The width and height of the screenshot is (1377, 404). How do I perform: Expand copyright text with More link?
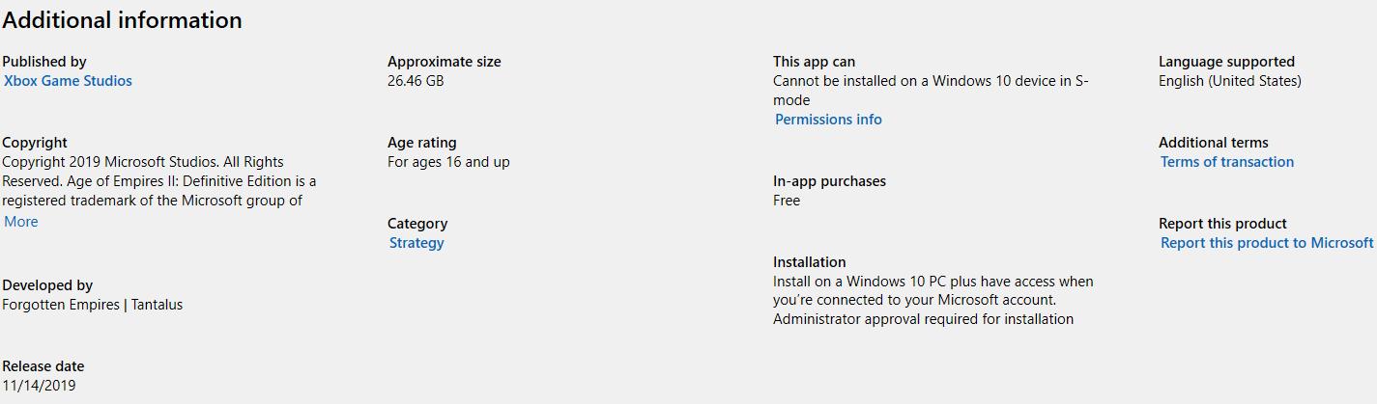click(21, 222)
